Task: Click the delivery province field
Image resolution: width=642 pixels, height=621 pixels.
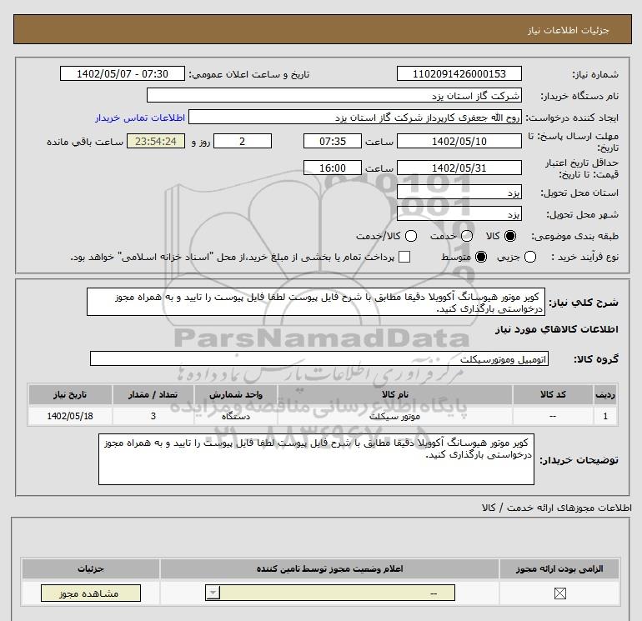Action: point(459,192)
